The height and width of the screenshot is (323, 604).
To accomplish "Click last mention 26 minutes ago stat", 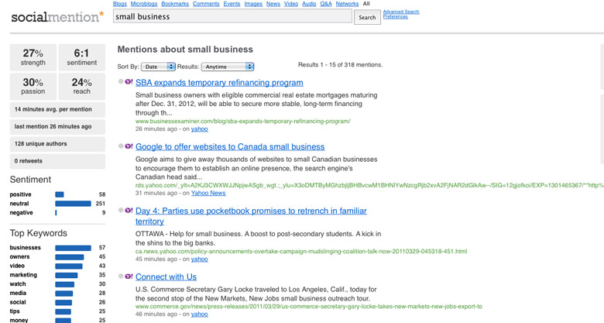I will (57, 126).
